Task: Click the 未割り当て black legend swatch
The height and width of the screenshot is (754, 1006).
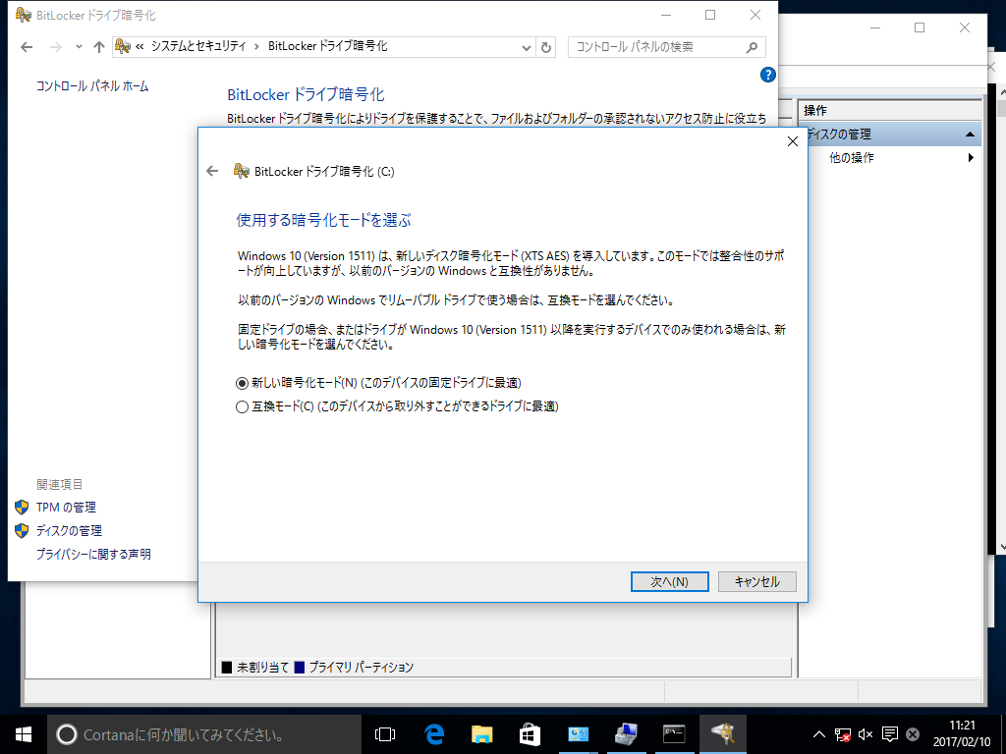Action: pyautogui.click(x=227, y=668)
